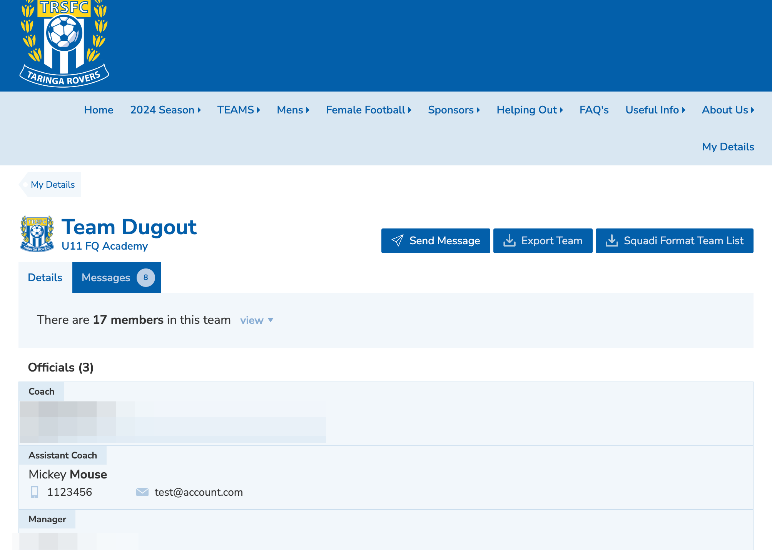772x550 pixels.
Task: Select the Messages tab
Action: [x=117, y=278]
